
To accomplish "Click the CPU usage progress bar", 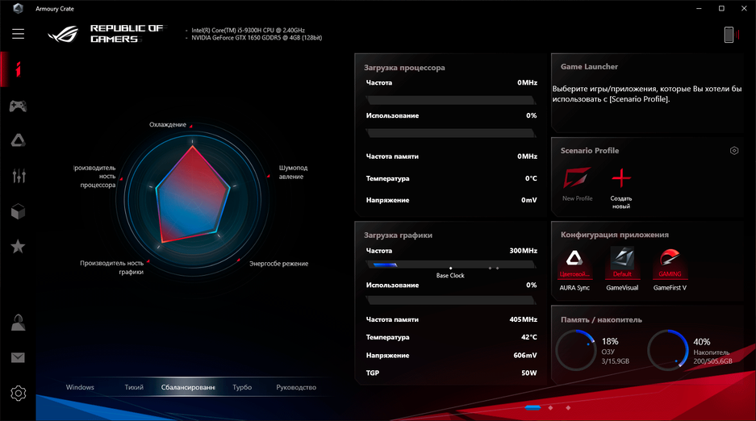I will (x=451, y=133).
